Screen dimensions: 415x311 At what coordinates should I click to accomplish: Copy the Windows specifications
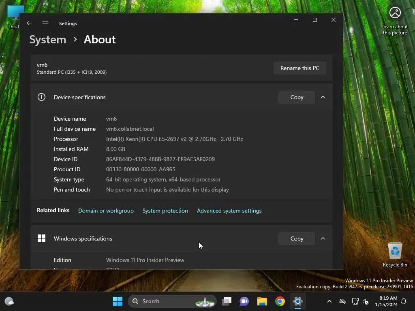pos(297,239)
